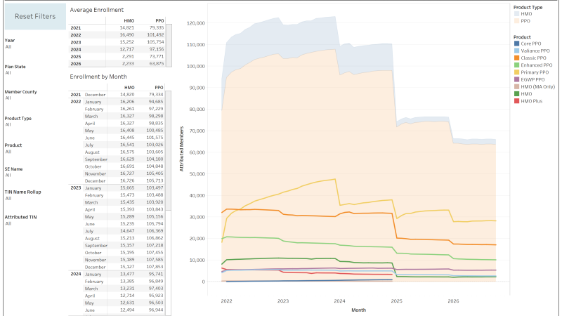Click the Month axis title
Image resolution: width=562 pixels, height=316 pixels.
(x=359, y=310)
